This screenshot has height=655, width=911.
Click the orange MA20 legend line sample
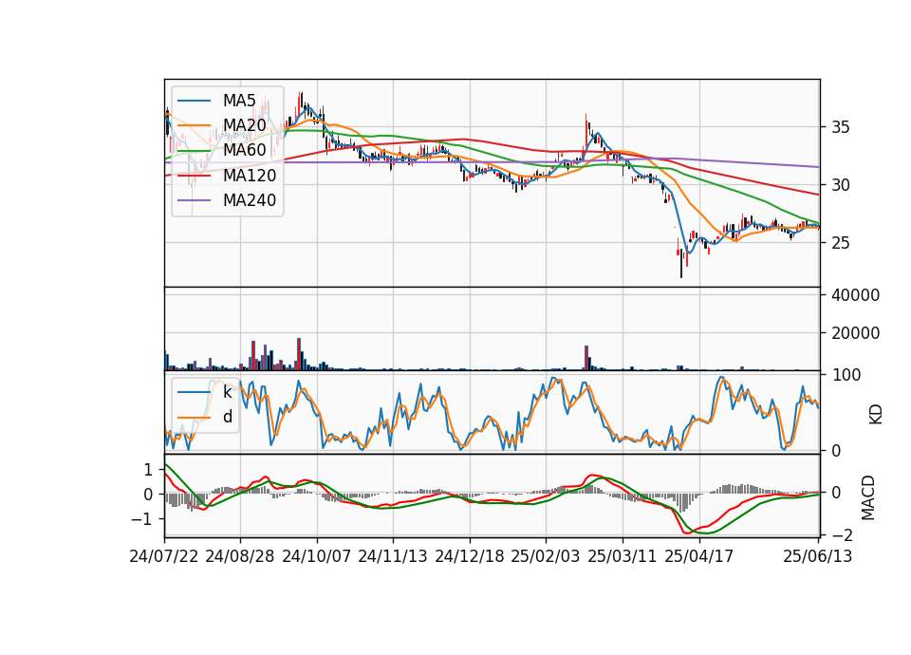194,125
